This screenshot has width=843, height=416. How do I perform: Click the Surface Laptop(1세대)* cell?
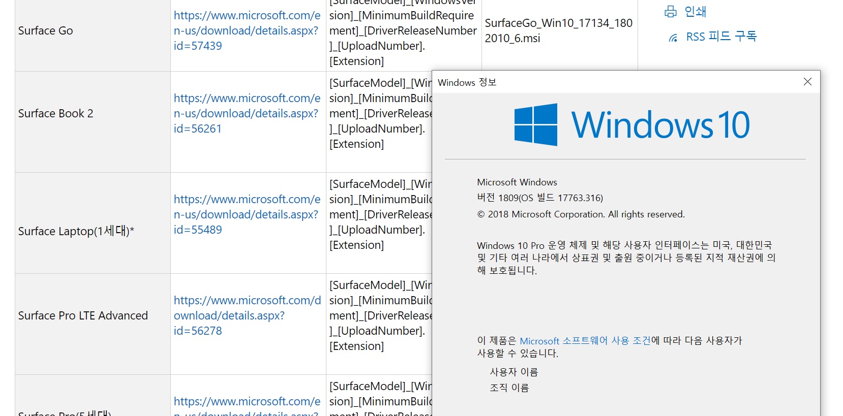pyautogui.click(x=93, y=223)
